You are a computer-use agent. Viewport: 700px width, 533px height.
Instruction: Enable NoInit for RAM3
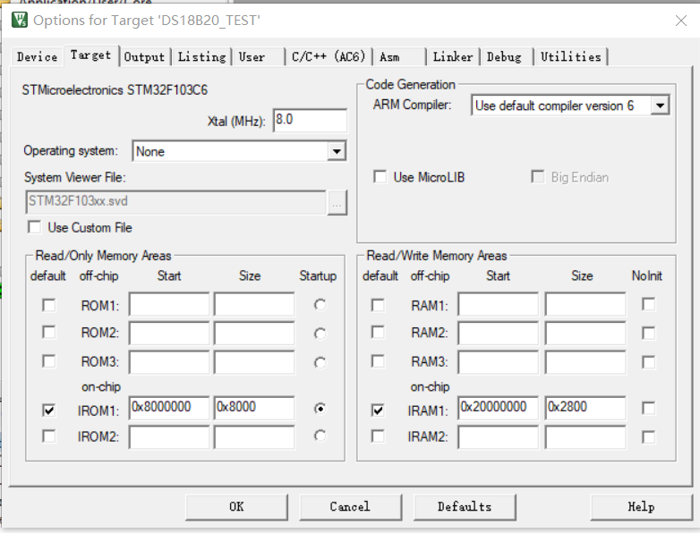(x=649, y=361)
